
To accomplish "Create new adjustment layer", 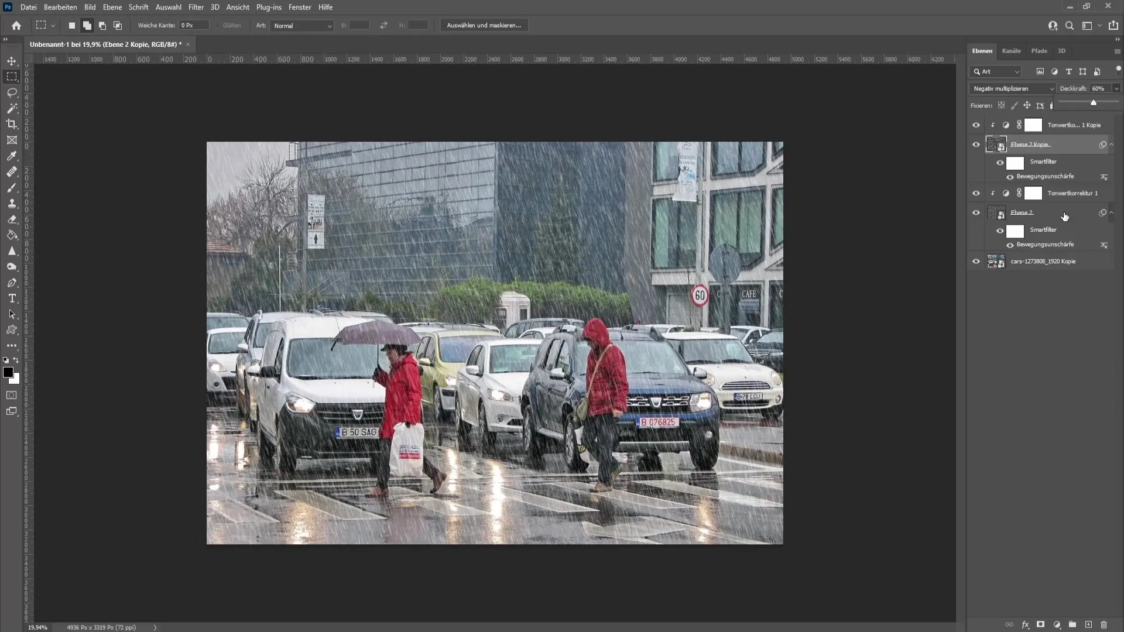I will tap(1057, 625).
